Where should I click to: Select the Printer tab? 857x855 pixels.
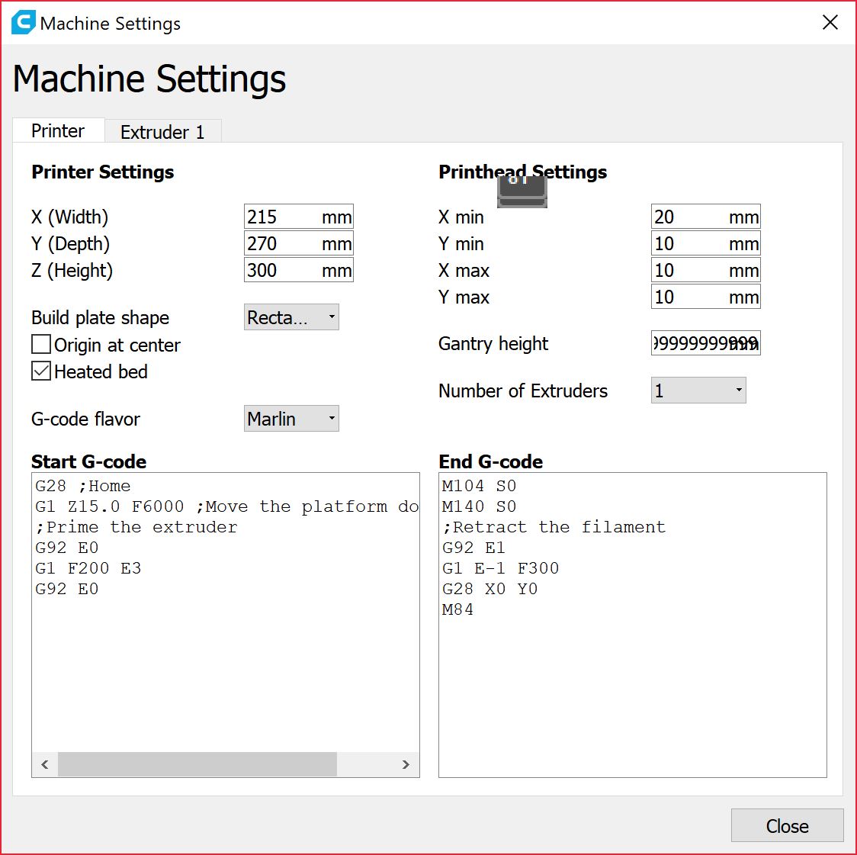58,131
